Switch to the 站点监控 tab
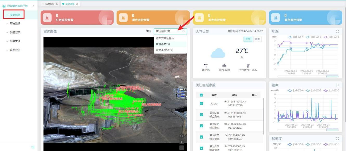The image size is (346, 151). pyautogui.click(x=50, y=4)
